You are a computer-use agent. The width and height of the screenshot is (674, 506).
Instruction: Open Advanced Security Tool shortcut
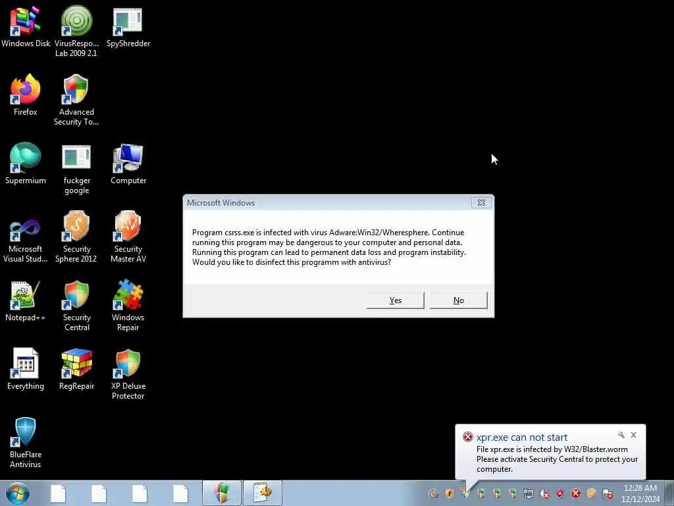click(x=76, y=100)
